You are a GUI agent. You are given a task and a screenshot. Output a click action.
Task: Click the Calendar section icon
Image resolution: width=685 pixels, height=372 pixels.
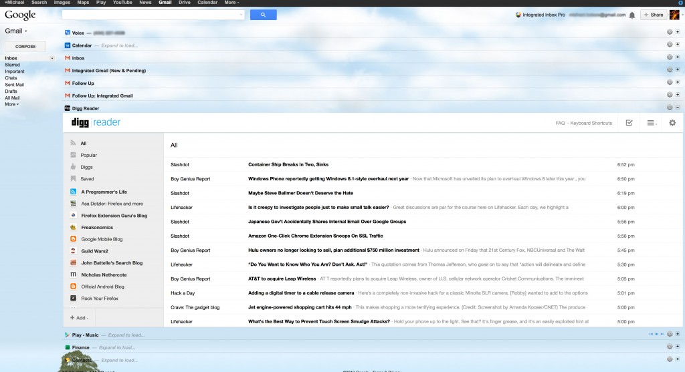pyautogui.click(x=68, y=45)
